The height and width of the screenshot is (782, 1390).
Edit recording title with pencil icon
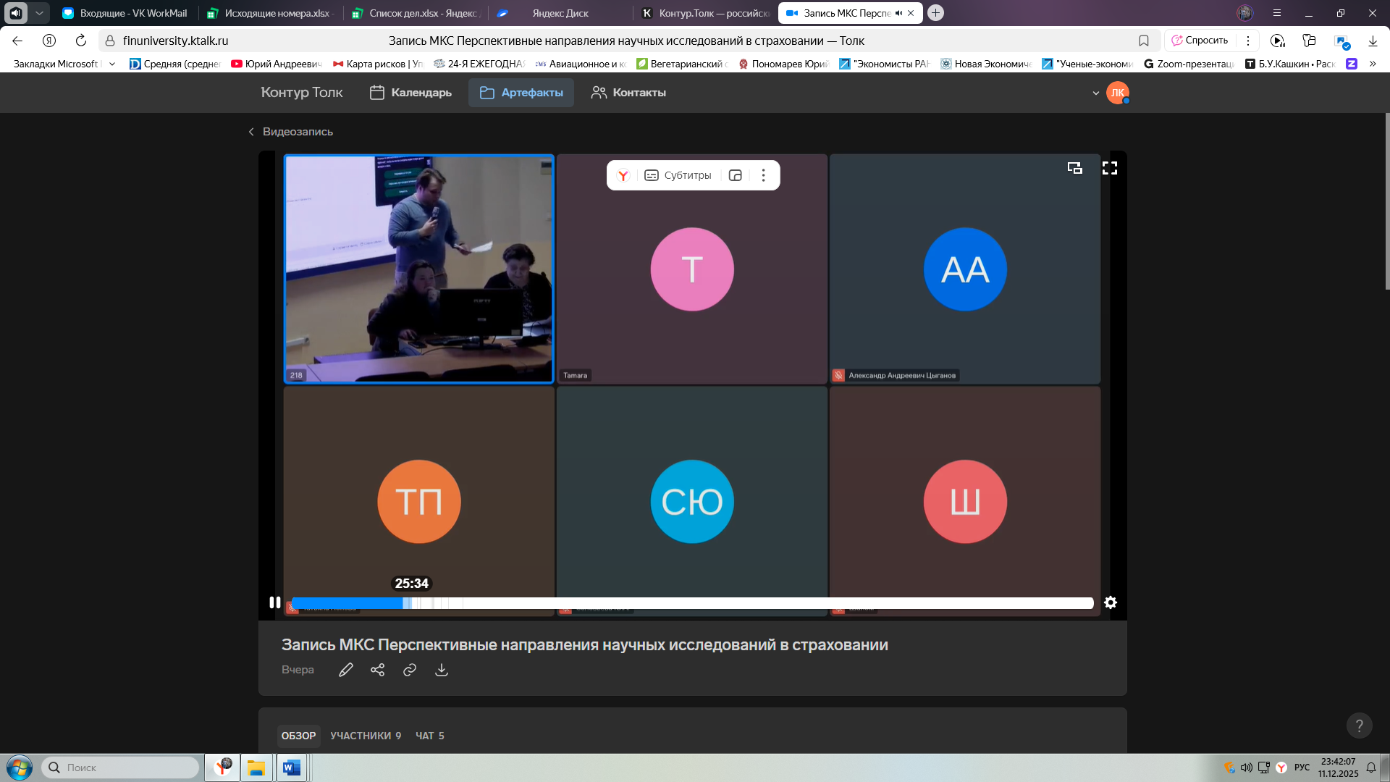pyautogui.click(x=345, y=670)
